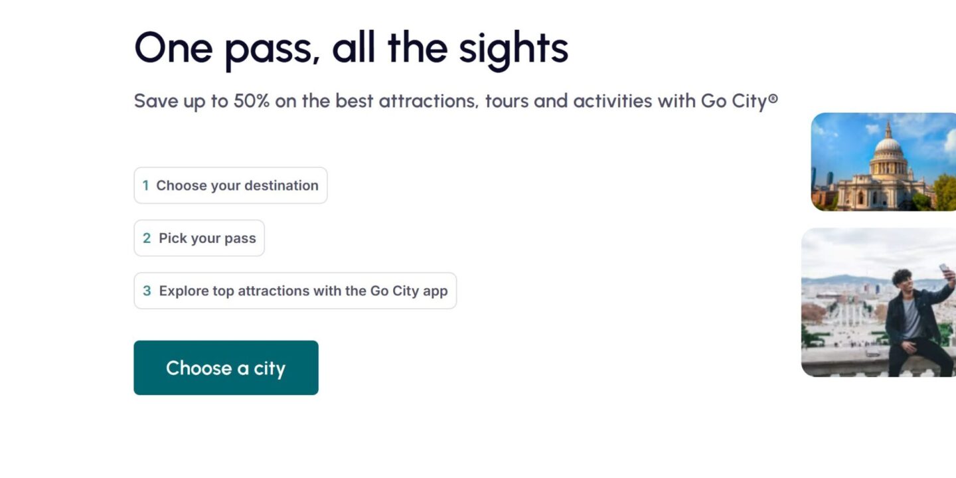The width and height of the screenshot is (956, 478).
Task: Select the Choose your destination step
Action: coord(230,185)
